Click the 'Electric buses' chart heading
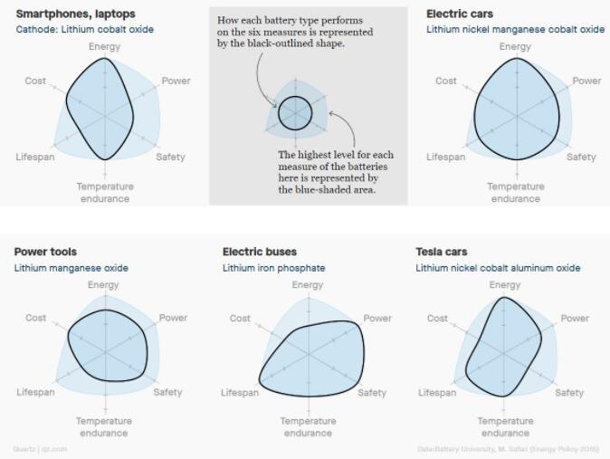The image size is (610, 459). [x=260, y=252]
